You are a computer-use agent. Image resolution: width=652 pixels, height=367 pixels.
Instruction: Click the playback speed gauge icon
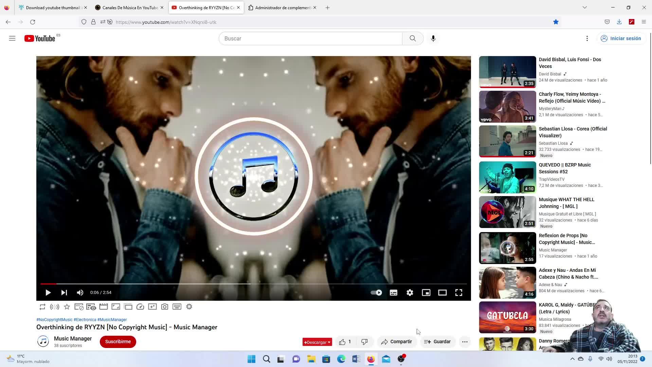coord(140,307)
